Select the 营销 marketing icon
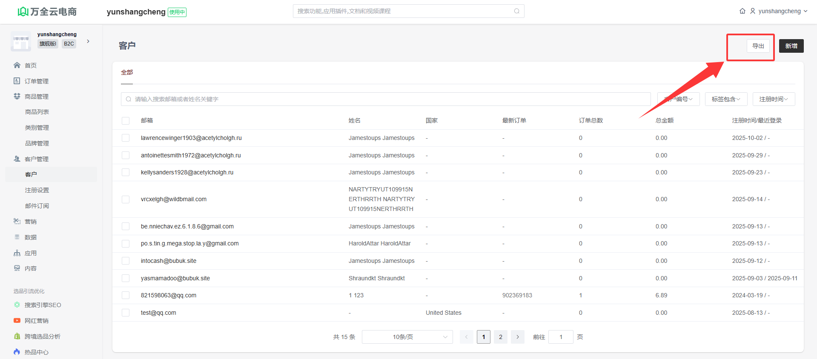This screenshot has height=359, width=817. [17, 221]
